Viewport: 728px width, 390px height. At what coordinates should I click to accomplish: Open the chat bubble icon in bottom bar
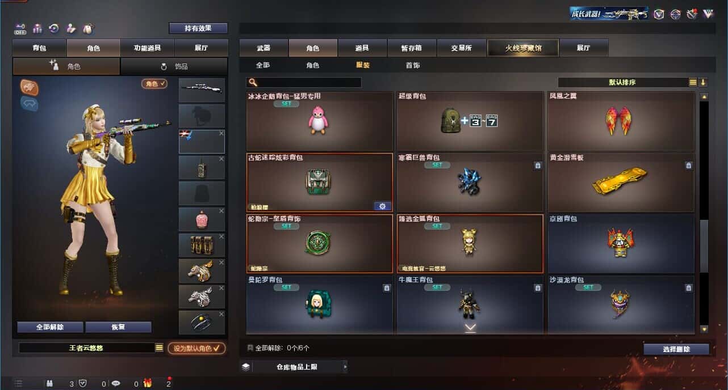click(116, 383)
